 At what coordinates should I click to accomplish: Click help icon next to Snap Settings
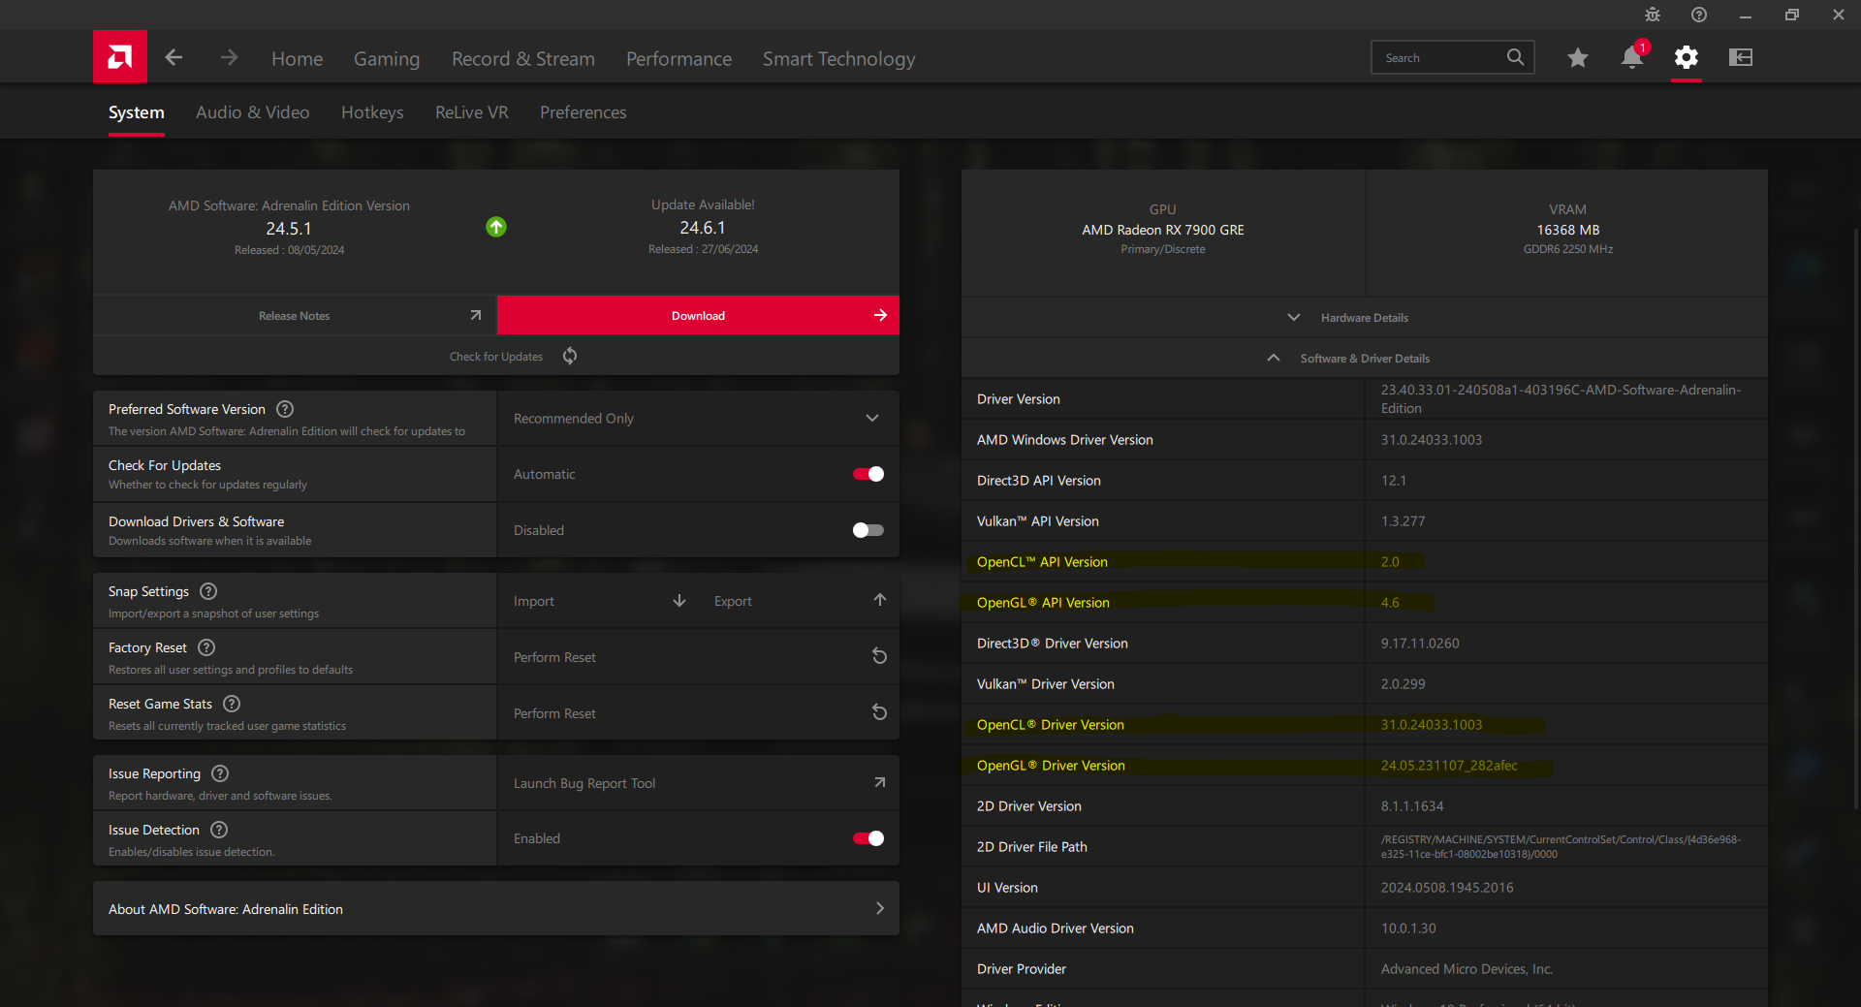tap(208, 591)
